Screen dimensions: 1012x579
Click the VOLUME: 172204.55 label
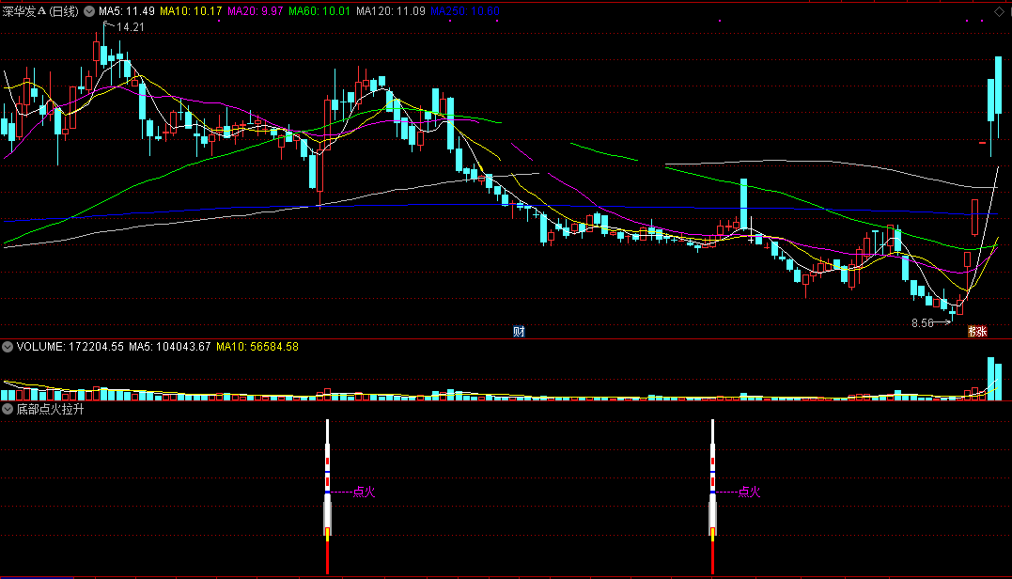click(70, 347)
